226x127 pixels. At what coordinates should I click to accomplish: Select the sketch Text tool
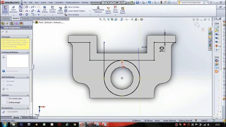[x=38, y=11]
